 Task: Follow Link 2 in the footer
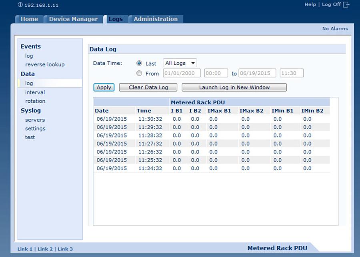[x=45, y=249]
